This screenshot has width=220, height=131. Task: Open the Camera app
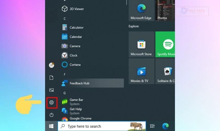tap(75, 46)
